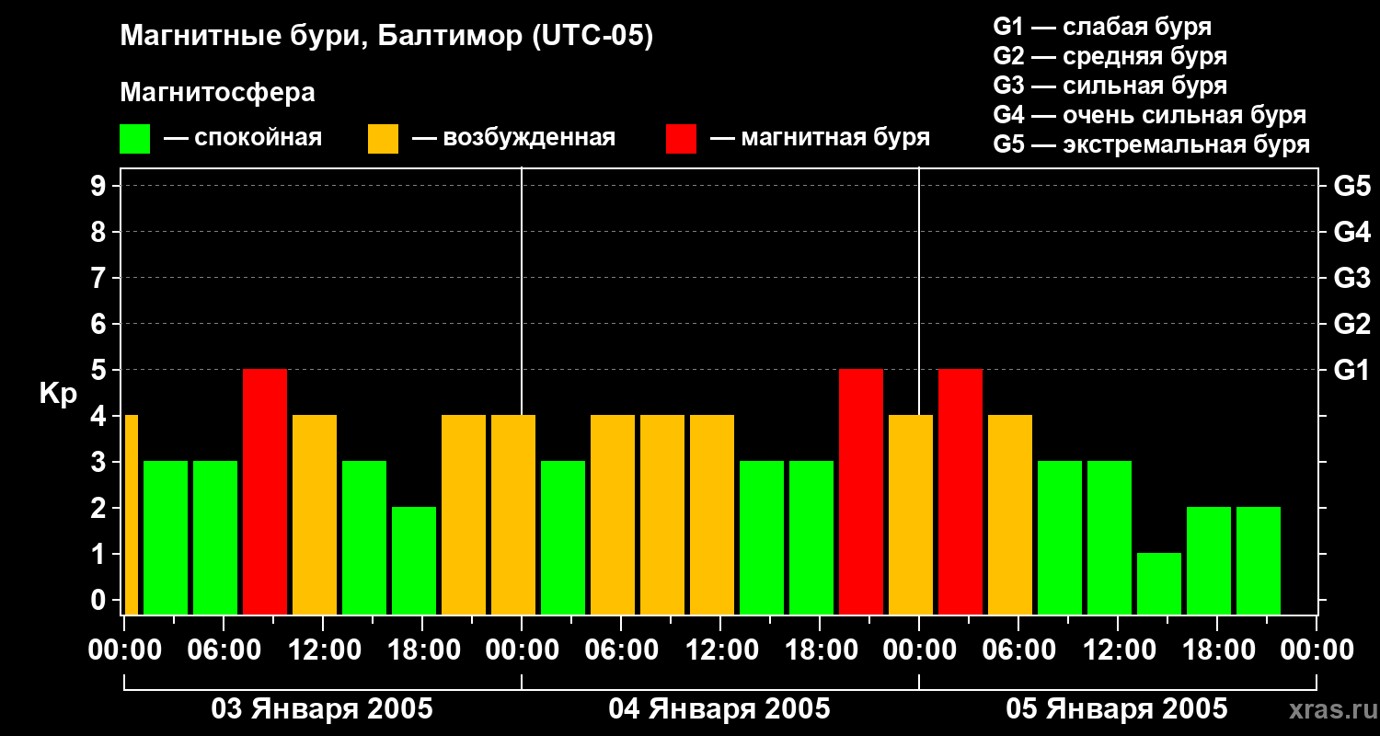Click the 'G5 — экстремальная буря' legend entry
This screenshot has height=736, width=1380.
[x=1151, y=144]
